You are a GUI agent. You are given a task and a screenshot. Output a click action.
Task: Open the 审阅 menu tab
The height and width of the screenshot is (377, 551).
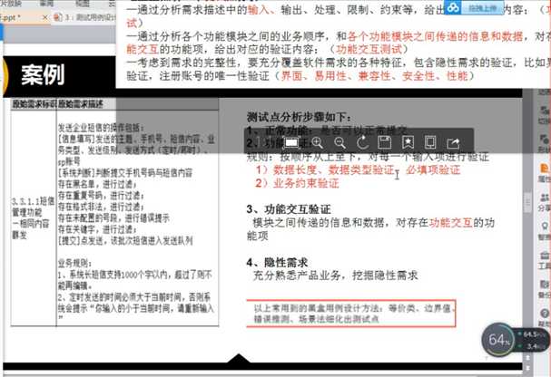(x=46, y=4)
